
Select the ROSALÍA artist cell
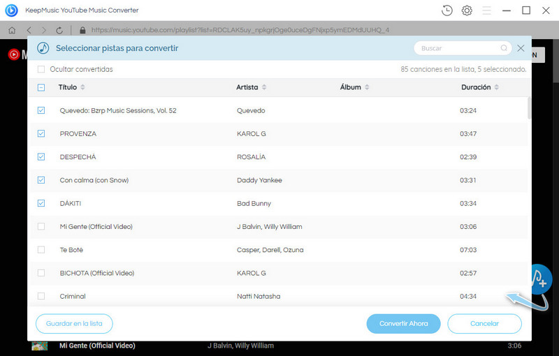252,156
